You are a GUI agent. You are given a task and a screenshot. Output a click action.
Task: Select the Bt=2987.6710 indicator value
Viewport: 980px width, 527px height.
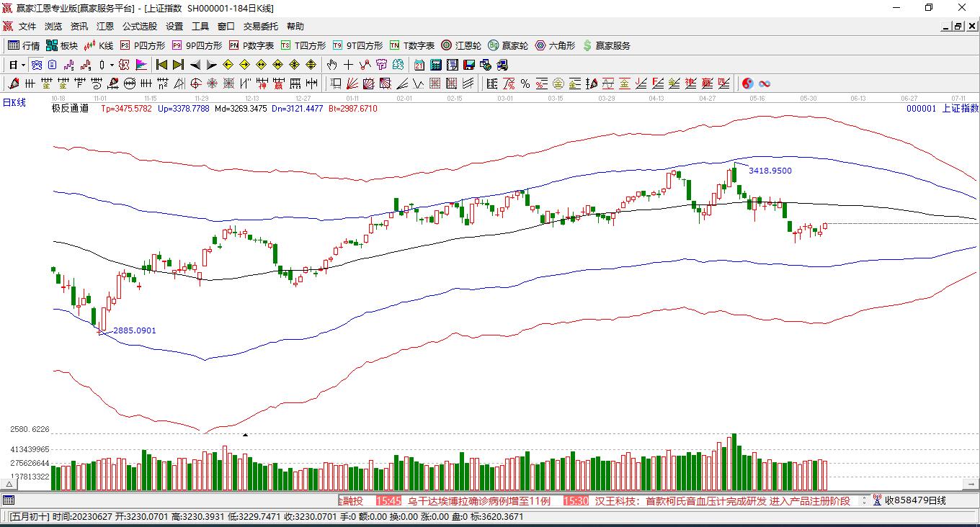(x=353, y=109)
